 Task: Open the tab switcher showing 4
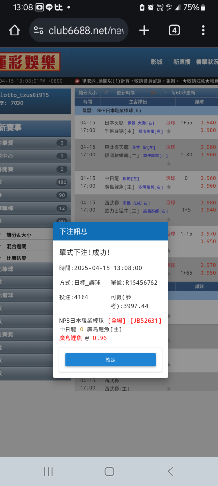click(174, 30)
